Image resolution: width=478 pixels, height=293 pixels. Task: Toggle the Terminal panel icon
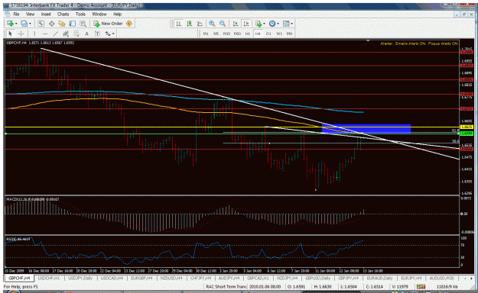click(73, 24)
